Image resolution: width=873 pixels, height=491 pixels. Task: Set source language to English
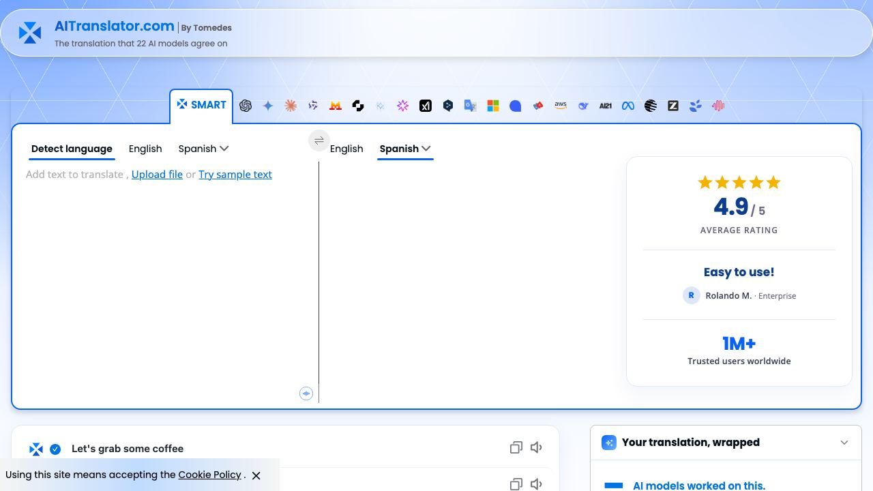tap(145, 149)
